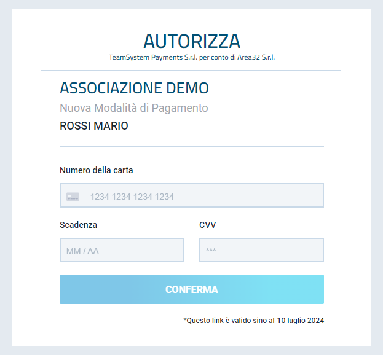
Task: Click the credit card icon in card number field
Action: 73,197
